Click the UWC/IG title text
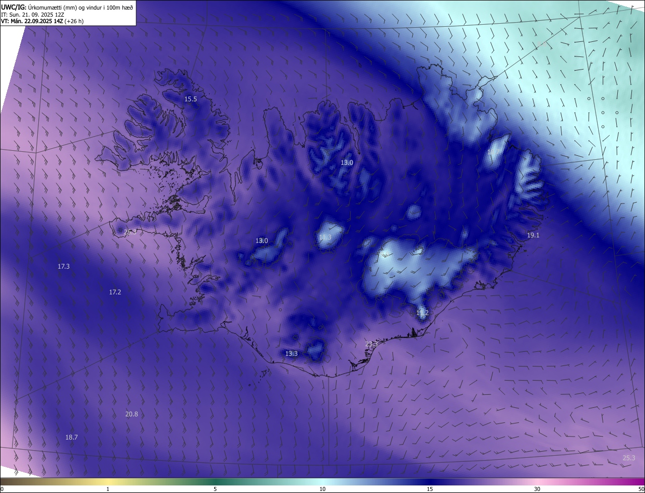Screen dimensions: 645x493 (x=13, y=8)
